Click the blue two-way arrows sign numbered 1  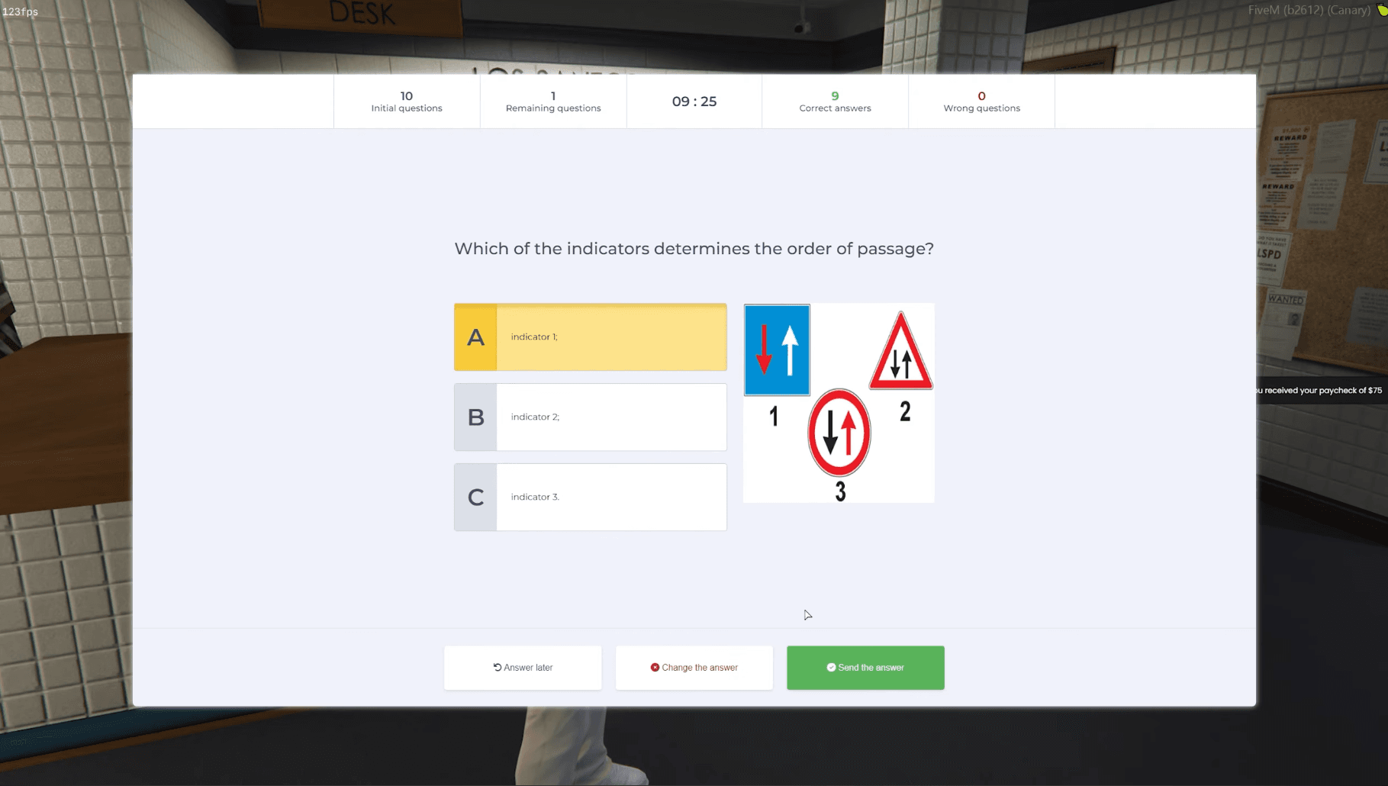777,350
